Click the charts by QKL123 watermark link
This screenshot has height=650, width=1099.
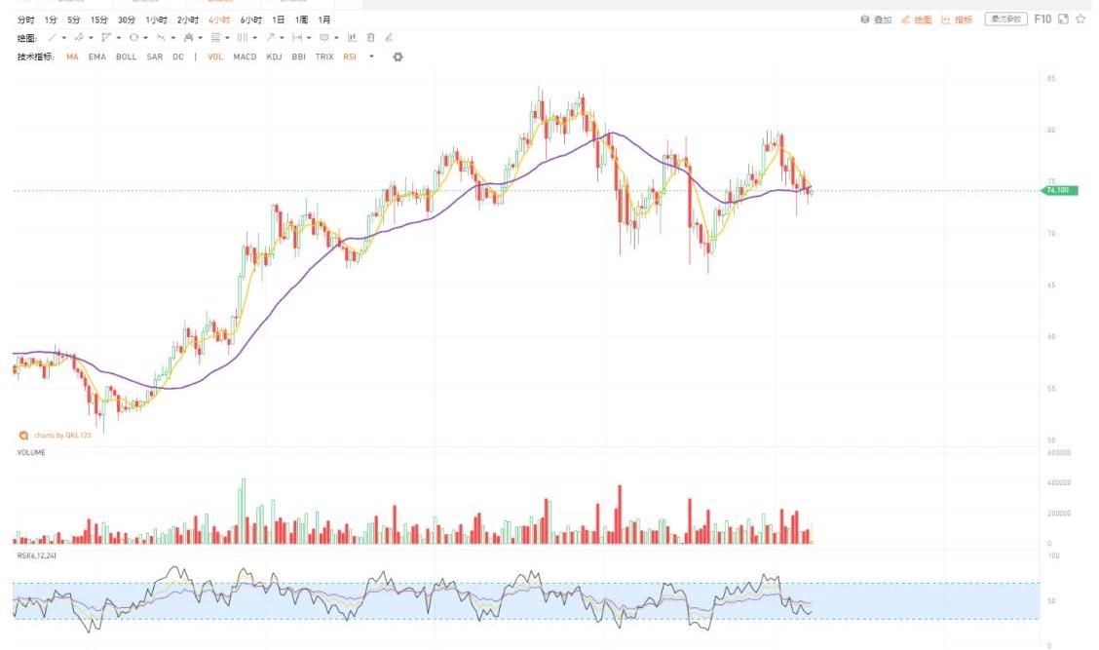(57, 436)
